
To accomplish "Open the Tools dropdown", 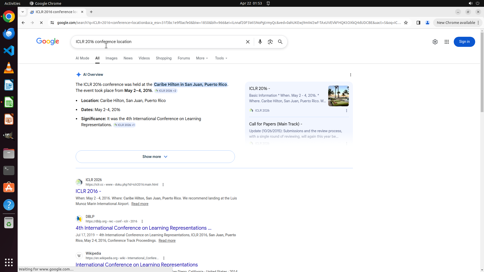I will click(x=221, y=58).
